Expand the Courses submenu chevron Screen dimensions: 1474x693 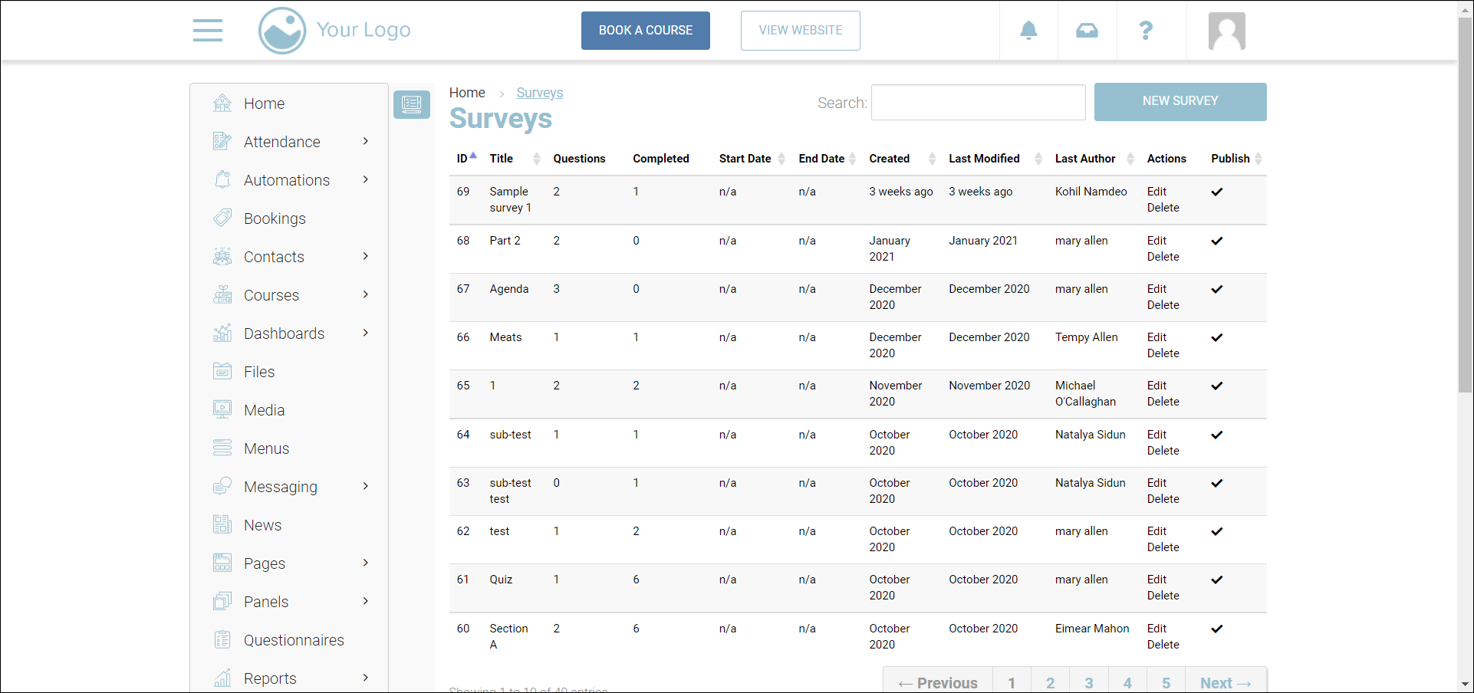(366, 294)
